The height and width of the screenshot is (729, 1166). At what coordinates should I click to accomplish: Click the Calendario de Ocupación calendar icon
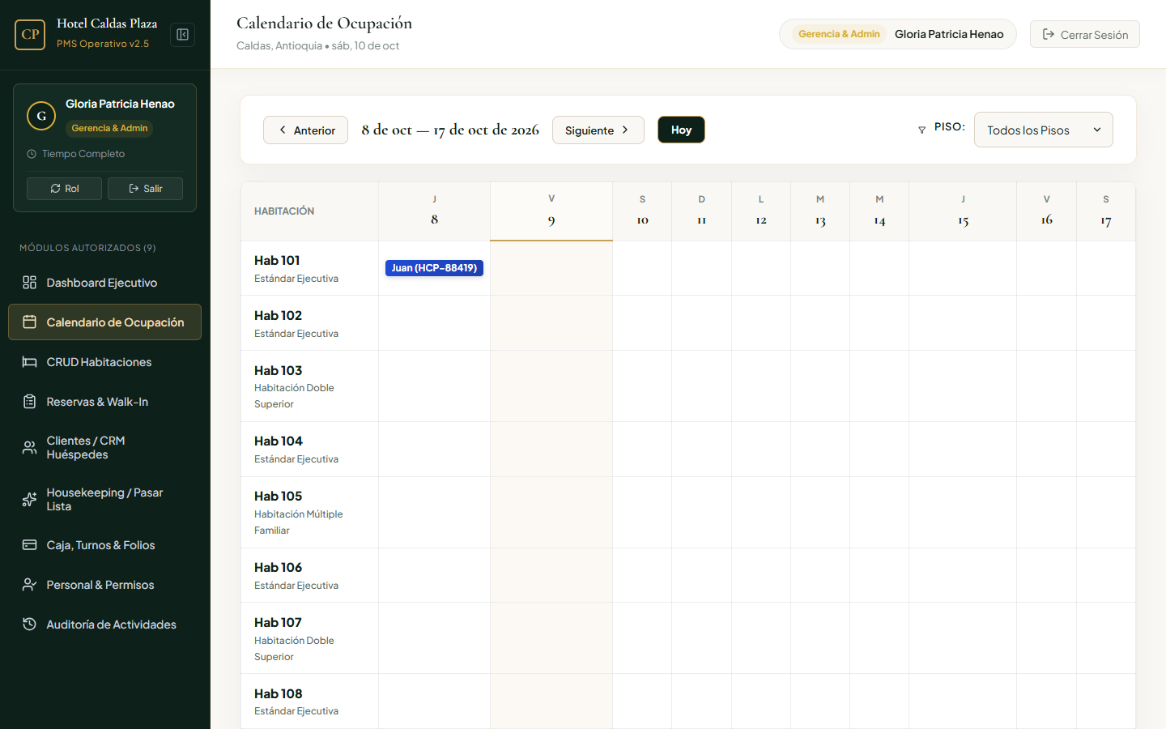point(30,322)
